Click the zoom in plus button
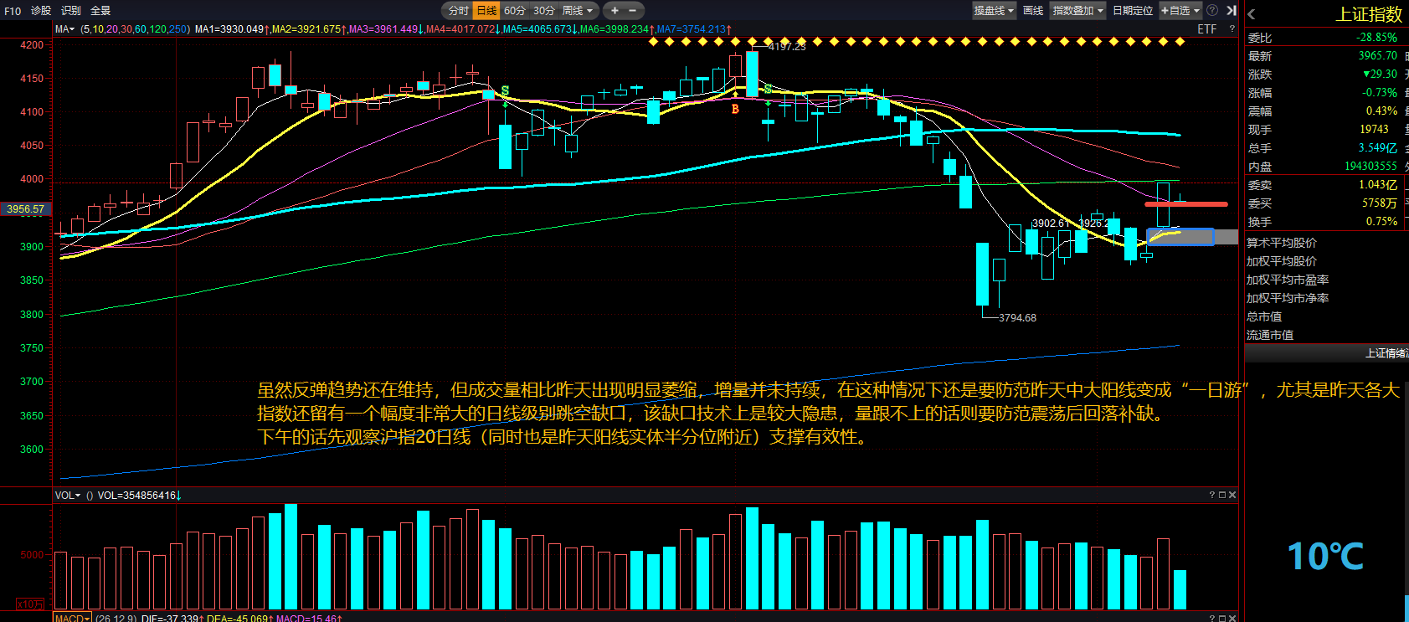Image resolution: width=1409 pixels, height=622 pixels. coord(615,11)
